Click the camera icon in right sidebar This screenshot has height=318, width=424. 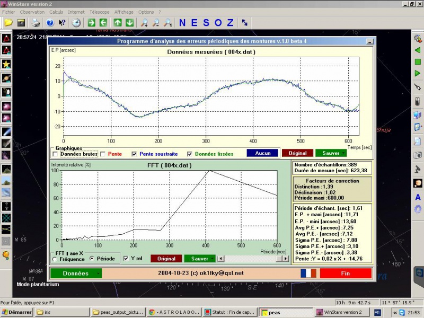point(418,155)
